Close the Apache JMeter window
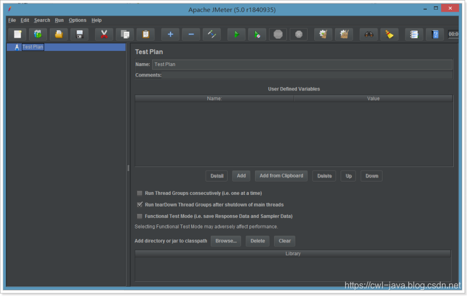Image resolution: width=467 pixels, height=296 pixels. pyautogui.click(x=450, y=8)
